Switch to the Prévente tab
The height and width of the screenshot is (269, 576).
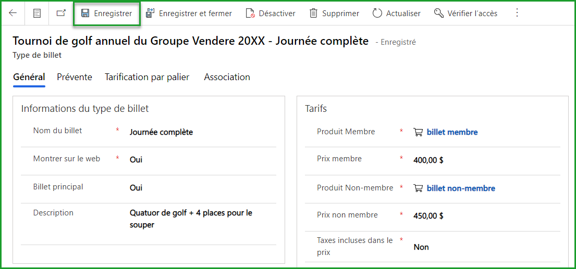75,77
